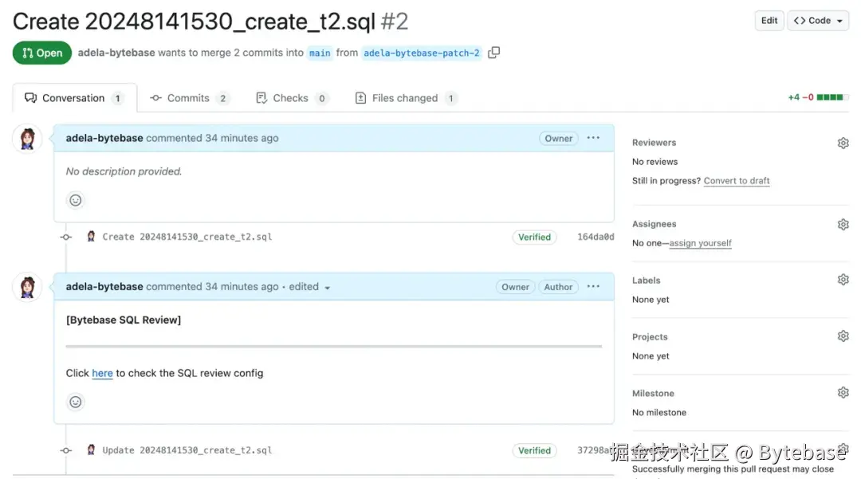The width and height of the screenshot is (861, 479).
Task: Add emoji reaction to the 'No description provided' comment
Action: [75, 200]
